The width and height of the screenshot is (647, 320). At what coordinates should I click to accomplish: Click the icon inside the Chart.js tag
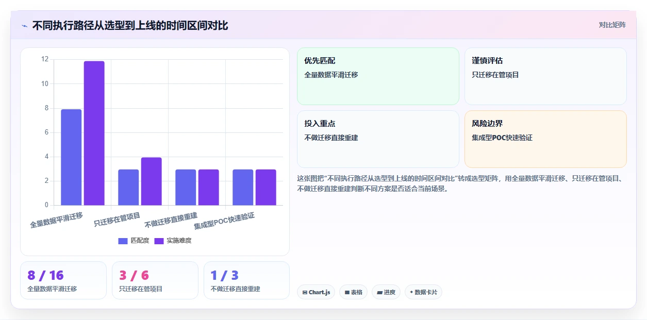[x=305, y=293]
